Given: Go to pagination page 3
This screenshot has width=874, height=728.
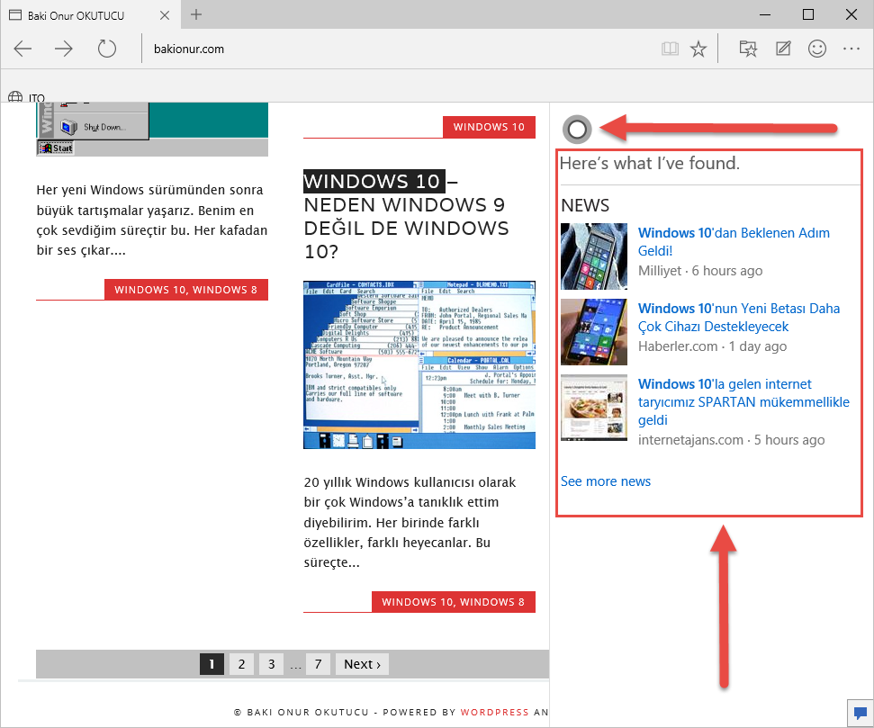Looking at the screenshot, I should [272, 664].
